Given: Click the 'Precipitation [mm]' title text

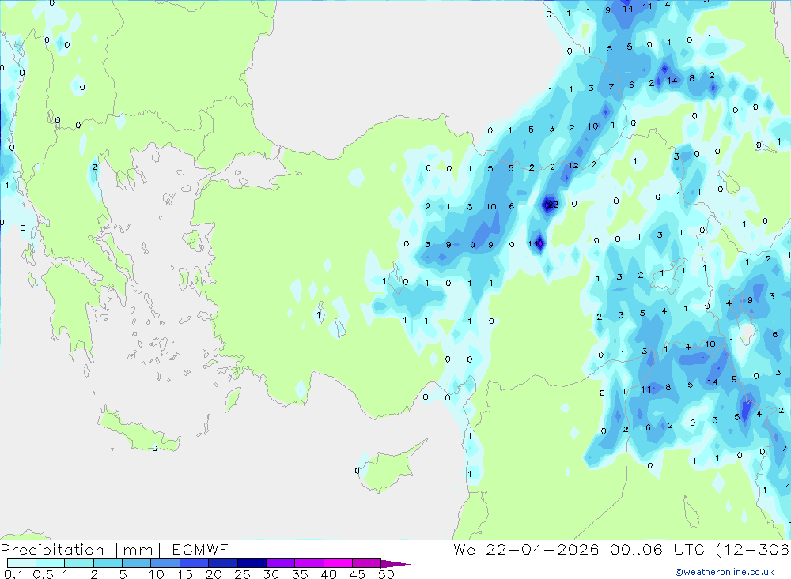Looking at the screenshot, I should click(81, 549).
